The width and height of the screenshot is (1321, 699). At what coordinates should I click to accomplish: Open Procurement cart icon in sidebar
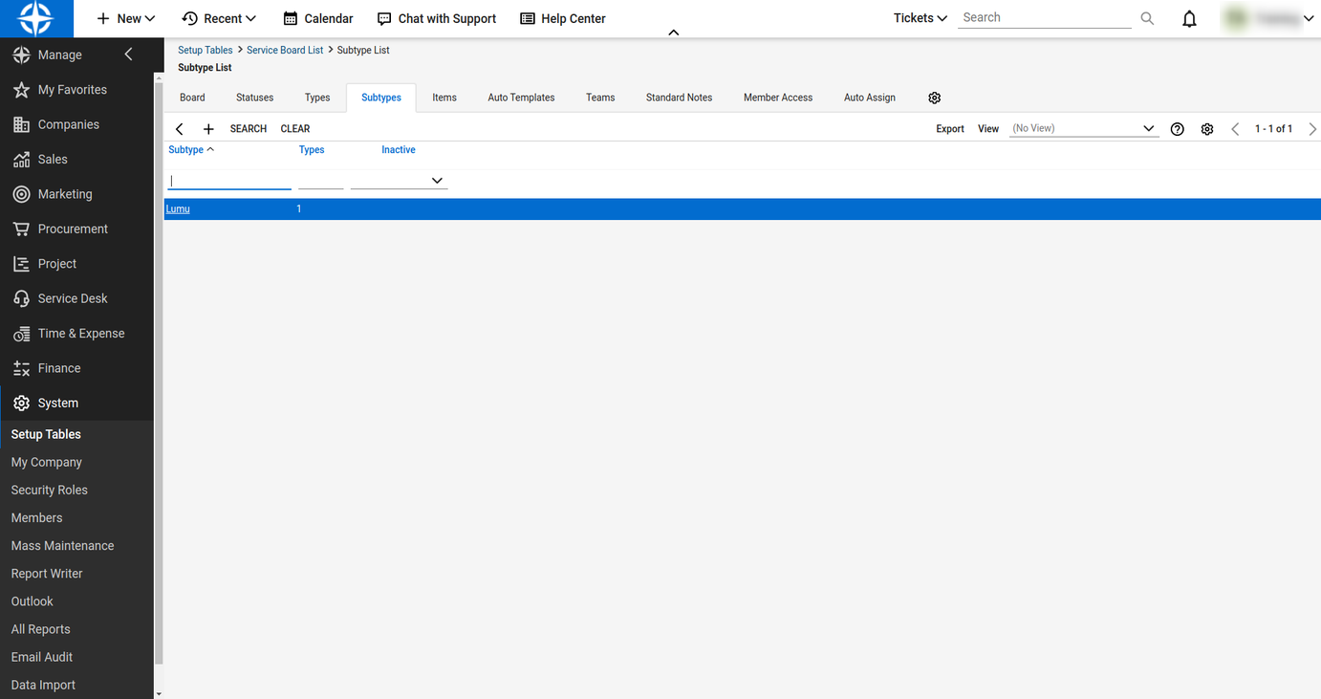[x=21, y=229]
